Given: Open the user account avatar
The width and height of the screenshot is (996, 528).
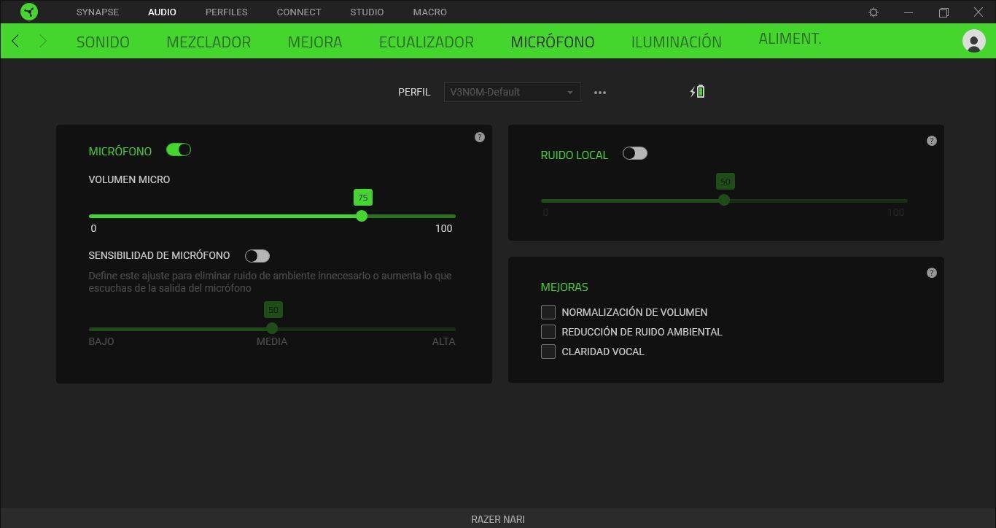Looking at the screenshot, I should (973, 41).
